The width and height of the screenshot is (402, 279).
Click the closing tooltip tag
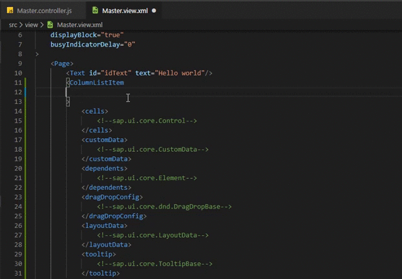[x=101, y=273]
